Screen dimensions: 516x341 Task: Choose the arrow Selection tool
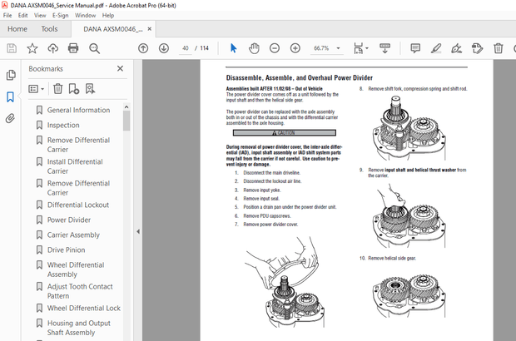tap(233, 48)
